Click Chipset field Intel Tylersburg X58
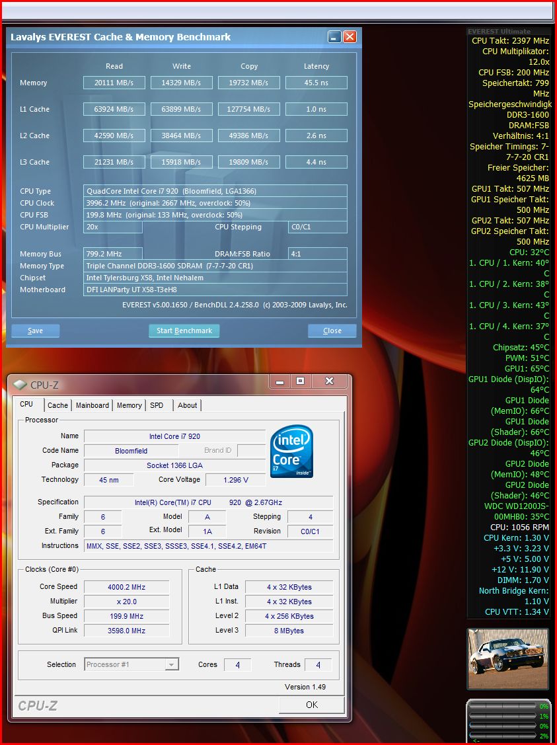557x745 pixels. 215,278
